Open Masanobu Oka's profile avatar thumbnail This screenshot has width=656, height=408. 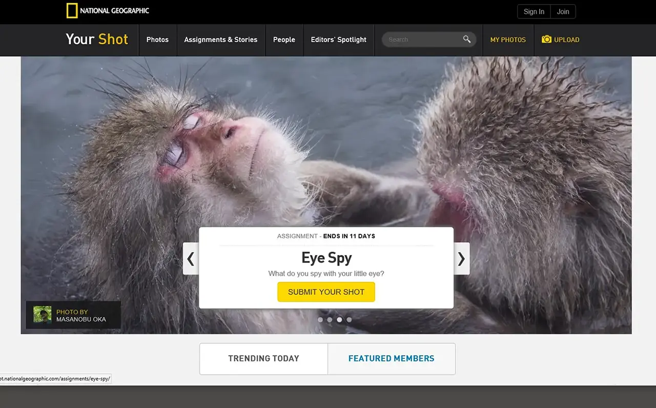(x=43, y=315)
